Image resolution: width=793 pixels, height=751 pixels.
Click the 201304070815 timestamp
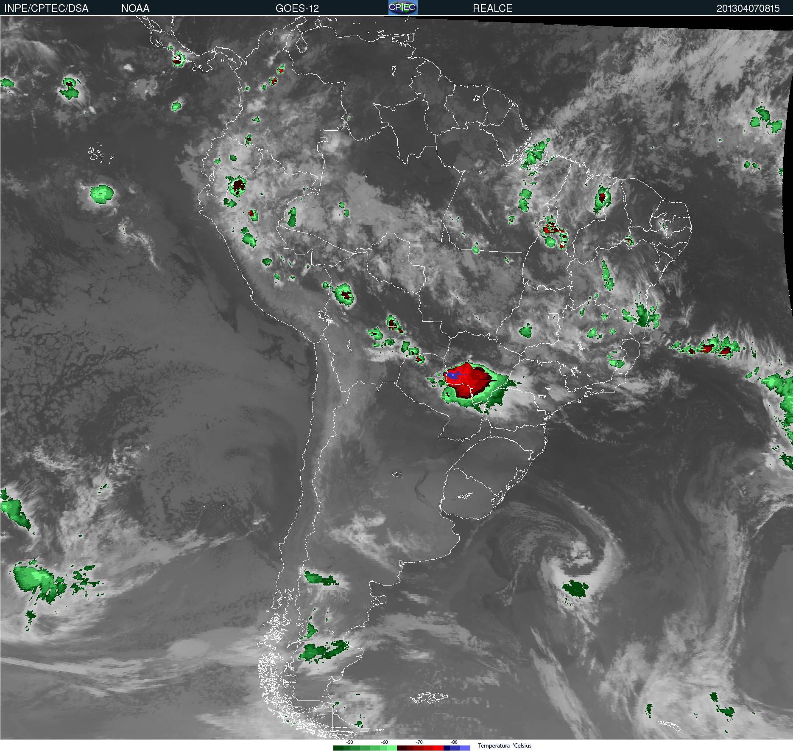[x=748, y=8]
